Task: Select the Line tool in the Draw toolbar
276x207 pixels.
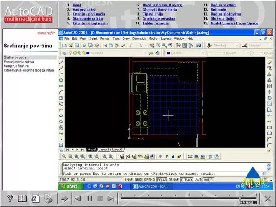Action: pyautogui.click(x=61, y=62)
